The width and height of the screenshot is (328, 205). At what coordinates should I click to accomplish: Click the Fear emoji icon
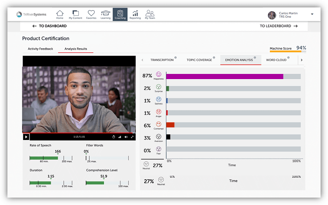(x=158, y=149)
